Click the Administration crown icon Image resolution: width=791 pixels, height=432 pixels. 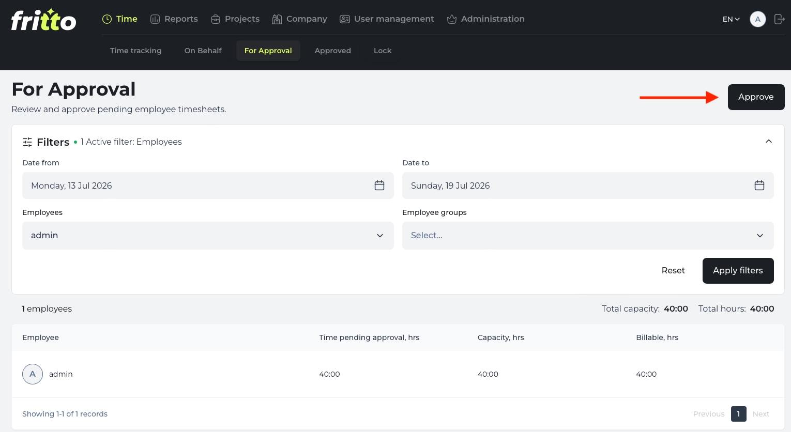(452, 19)
